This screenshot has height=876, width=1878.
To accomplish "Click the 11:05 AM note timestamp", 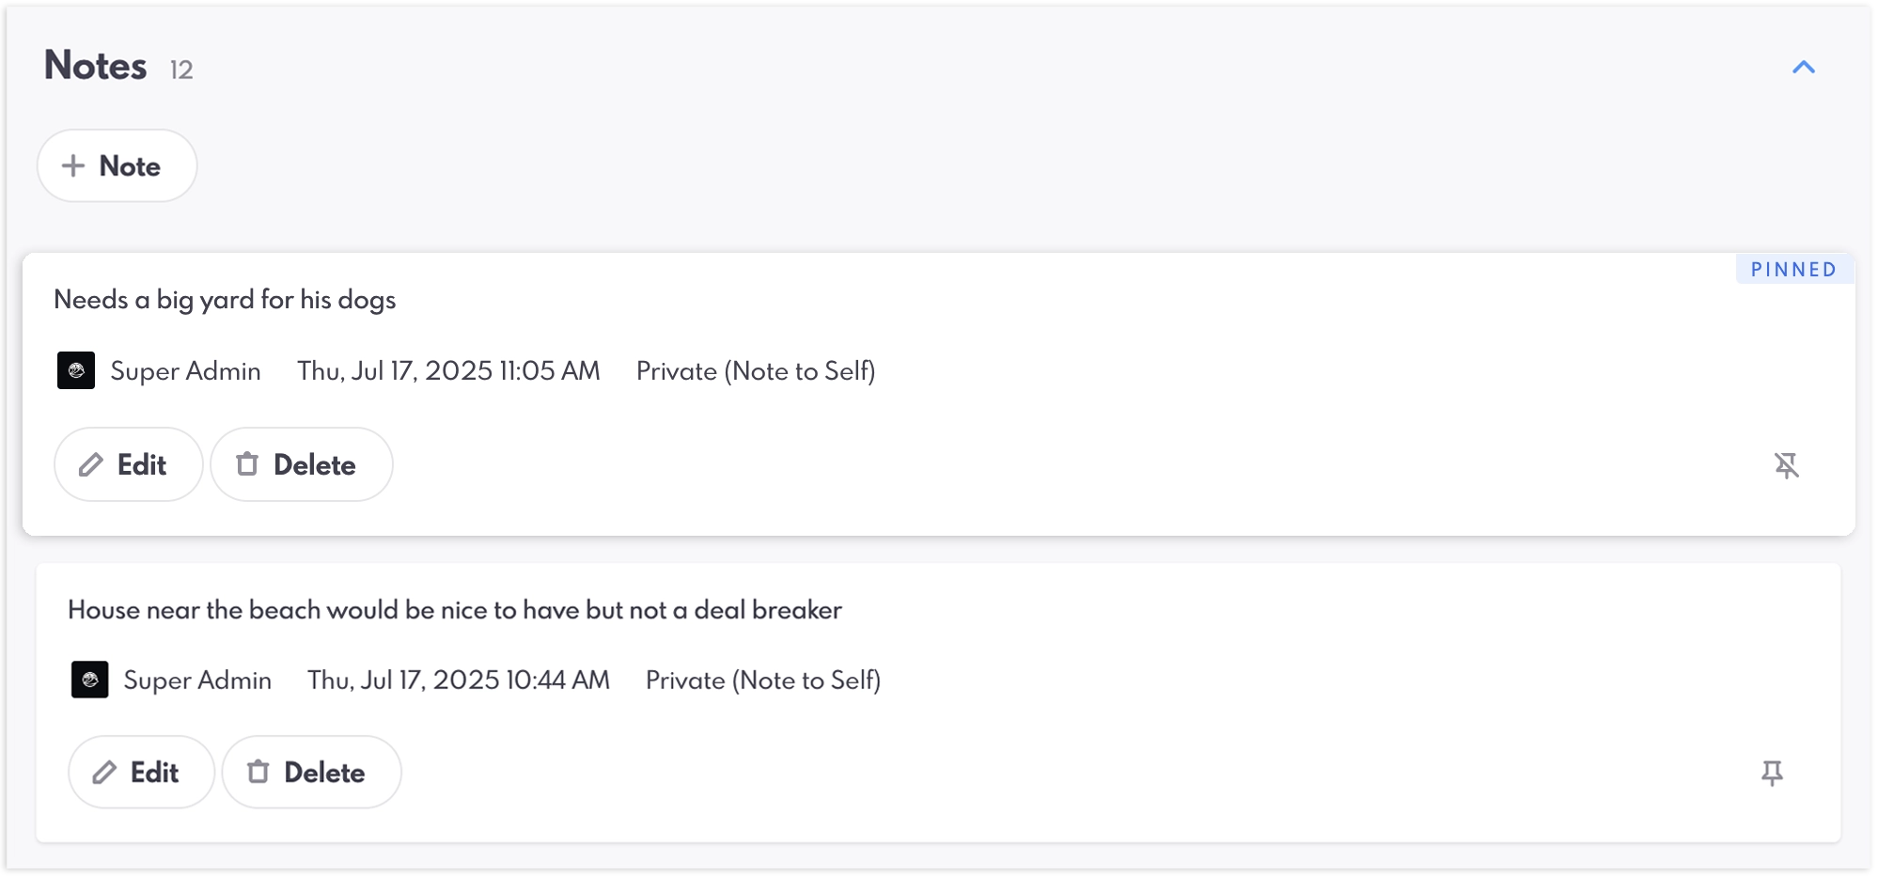I will (448, 371).
